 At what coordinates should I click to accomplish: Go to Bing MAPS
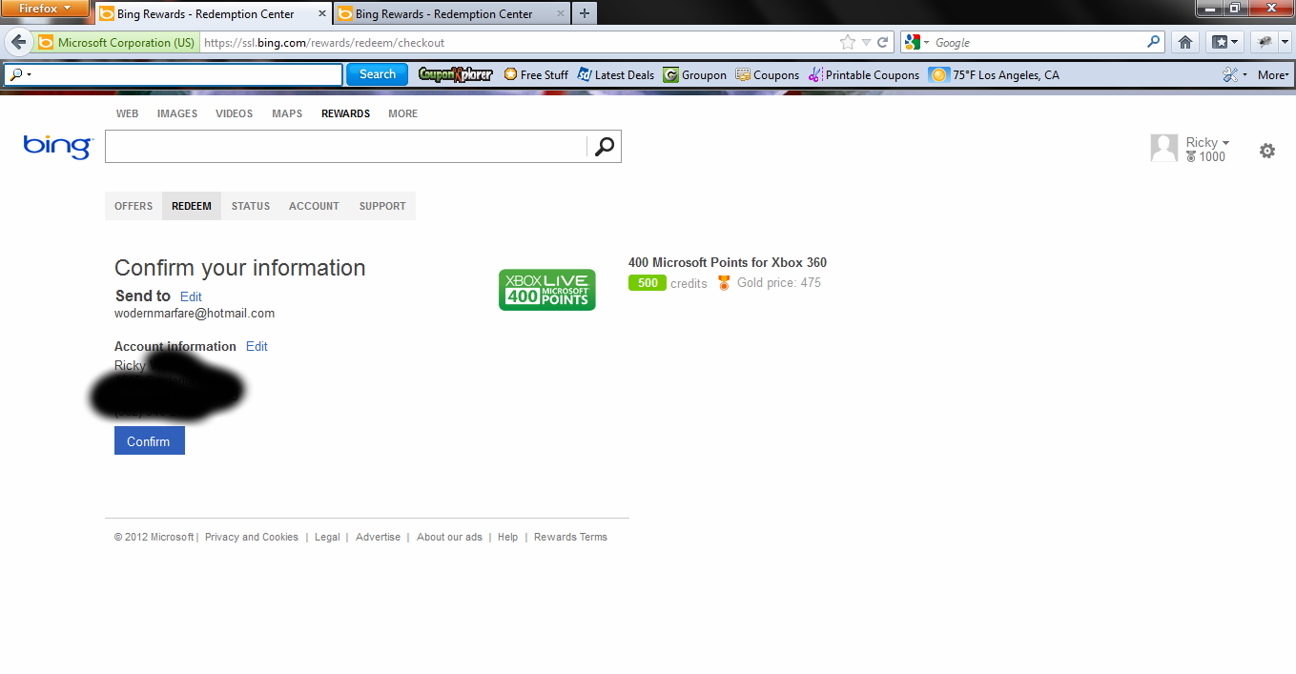(x=287, y=113)
